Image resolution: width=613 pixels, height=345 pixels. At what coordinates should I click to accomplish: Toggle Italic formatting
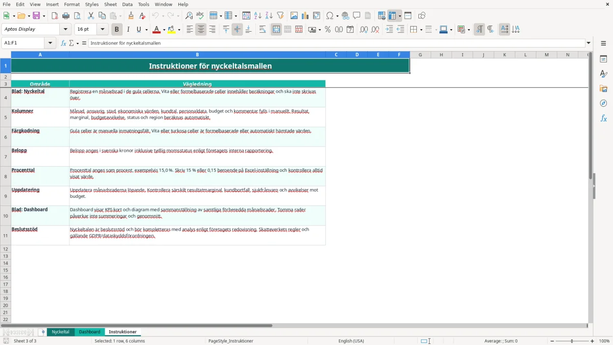pyautogui.click(x=128, y=30)
